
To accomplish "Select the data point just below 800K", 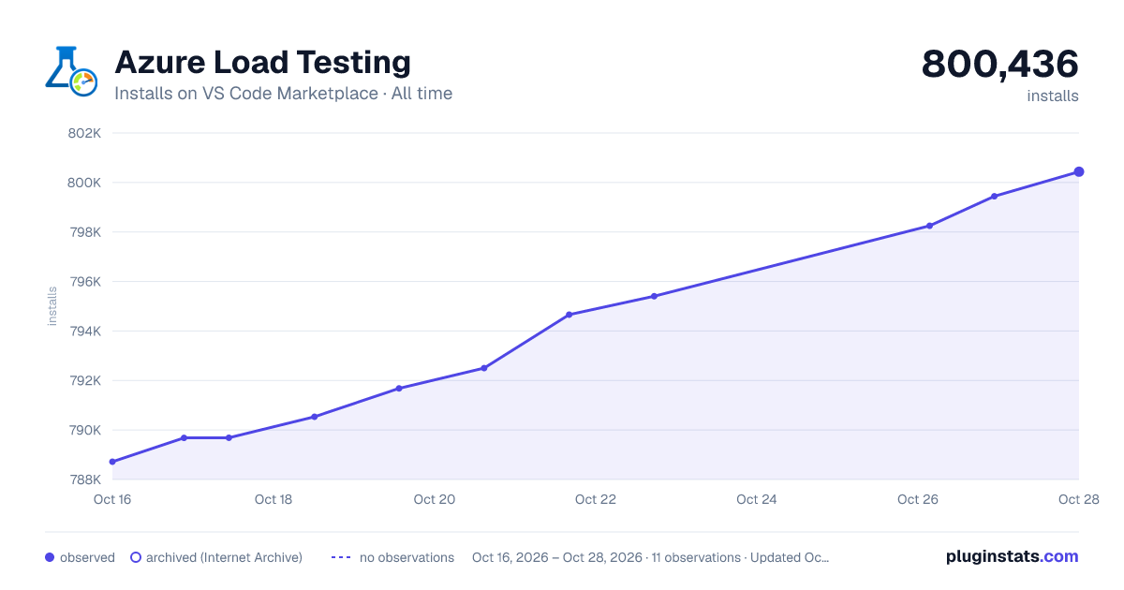I will pyautogui.click(x=994, y=197).
